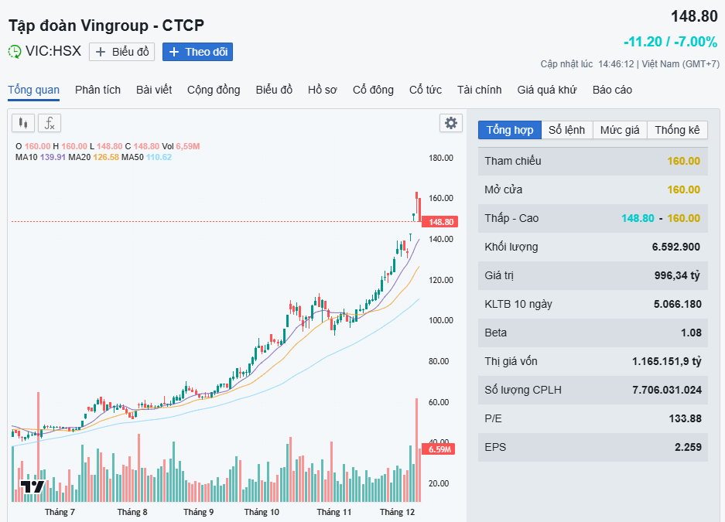Screen dimensions: 725x522
Task: Open chart settings gear icon
Action: pyautogui.click(x=450, y=123)
